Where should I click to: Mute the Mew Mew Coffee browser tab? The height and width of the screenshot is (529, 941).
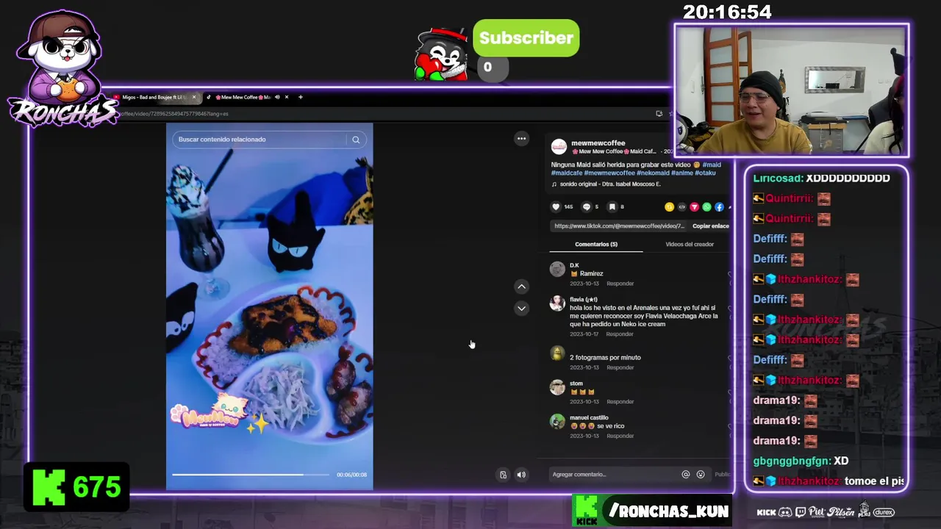pos(277,97)
